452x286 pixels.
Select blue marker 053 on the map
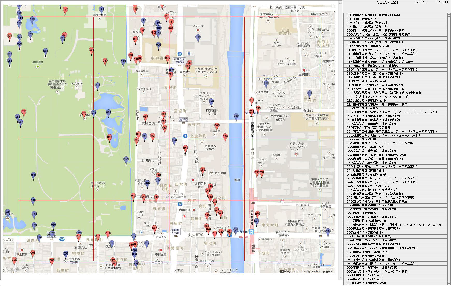126,161
